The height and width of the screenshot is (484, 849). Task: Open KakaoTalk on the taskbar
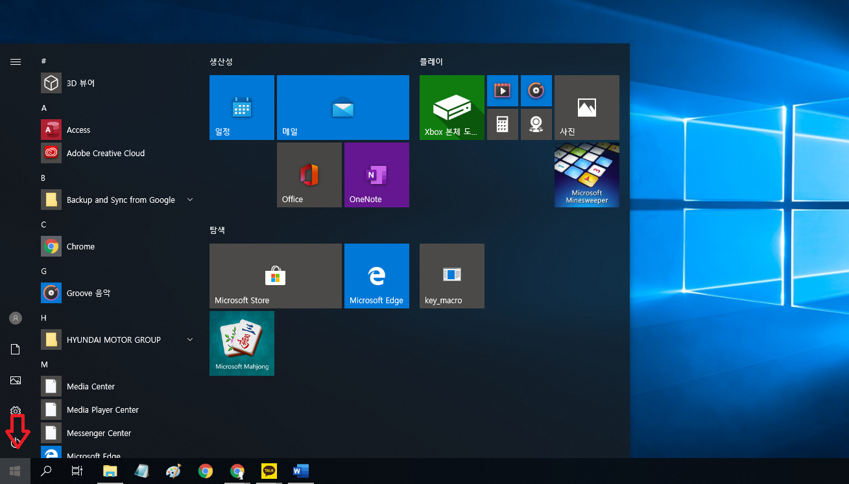click(x=269, y=471)
